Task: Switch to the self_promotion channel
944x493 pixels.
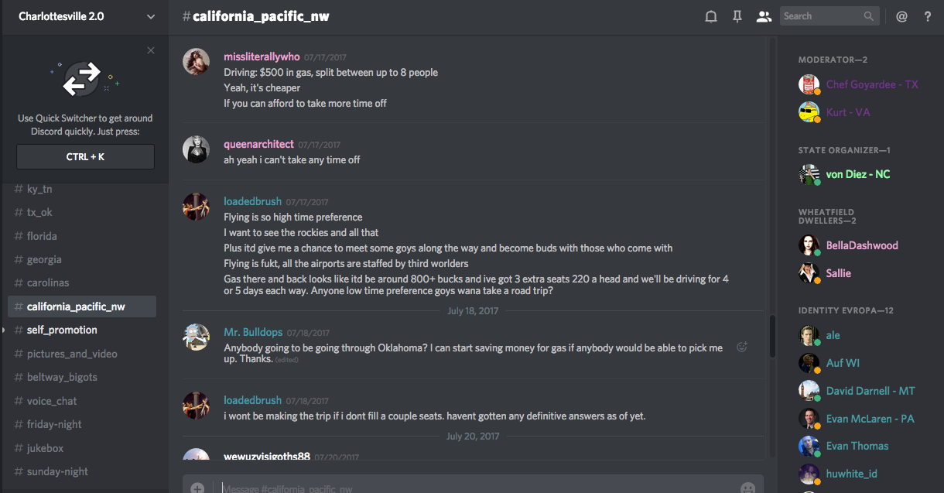Action: pos(62,330)
